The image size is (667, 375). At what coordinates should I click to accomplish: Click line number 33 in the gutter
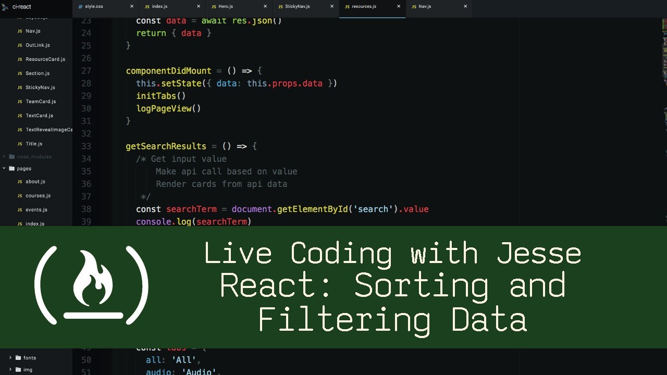[x=86, y=146]
